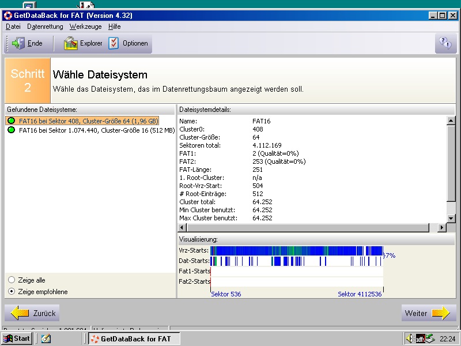Click the Weiter next button
Screen dimensions: 461x346
pyautogui.click(x=429, y=313)
